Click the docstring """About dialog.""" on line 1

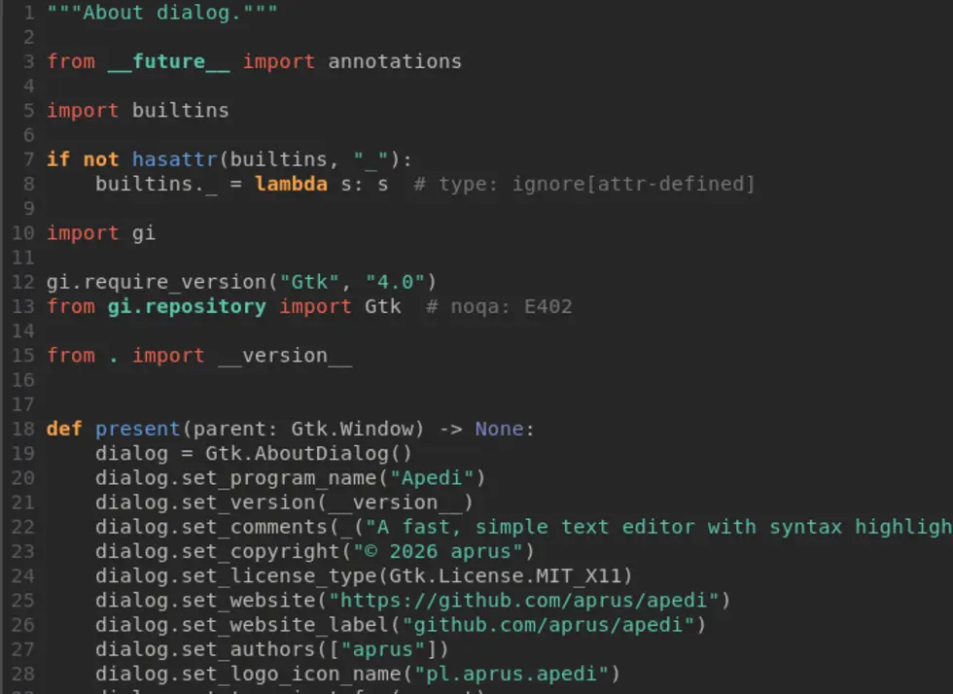point(161,13)
